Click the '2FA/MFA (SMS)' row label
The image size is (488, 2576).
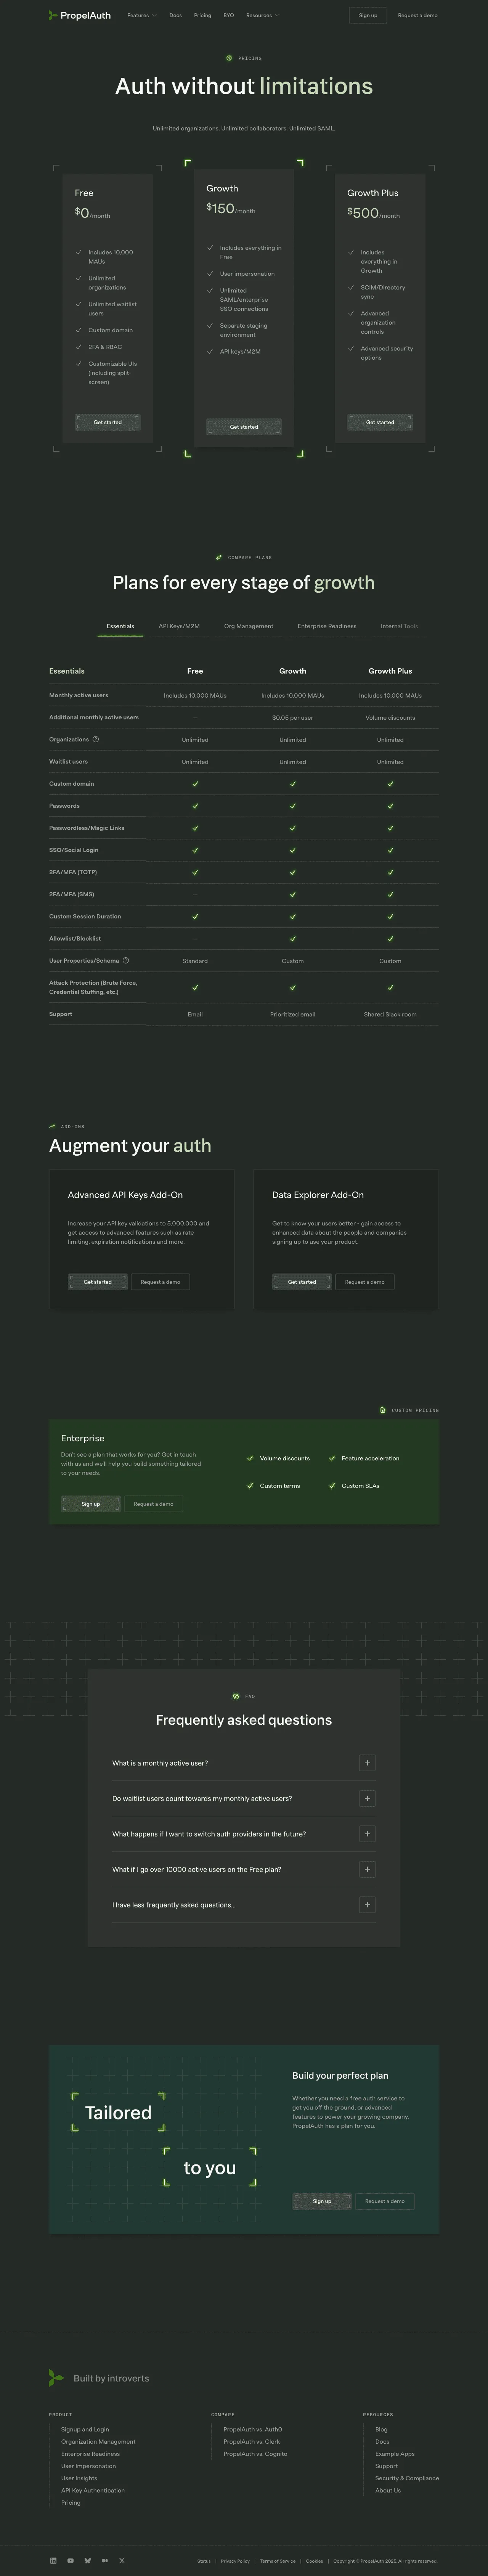pyautogui.click(x=72, y=894)
